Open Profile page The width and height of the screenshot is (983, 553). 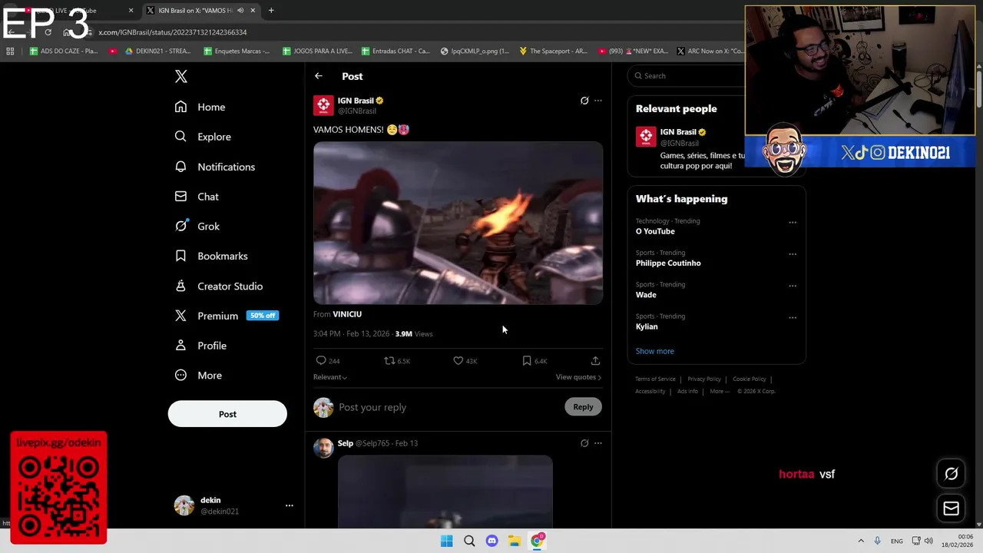(200, 346)
